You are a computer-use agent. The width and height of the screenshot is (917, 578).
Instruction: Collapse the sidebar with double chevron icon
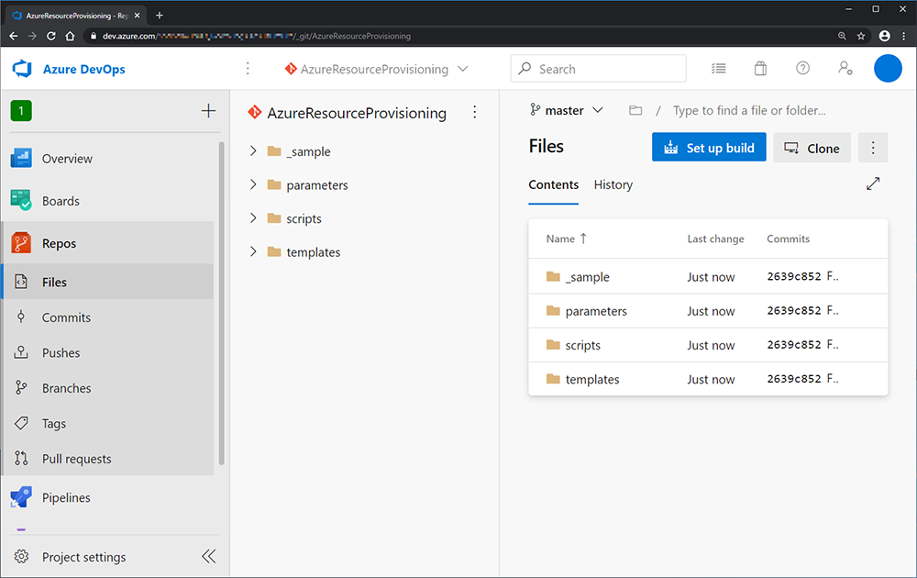click(x=209, y=556)
